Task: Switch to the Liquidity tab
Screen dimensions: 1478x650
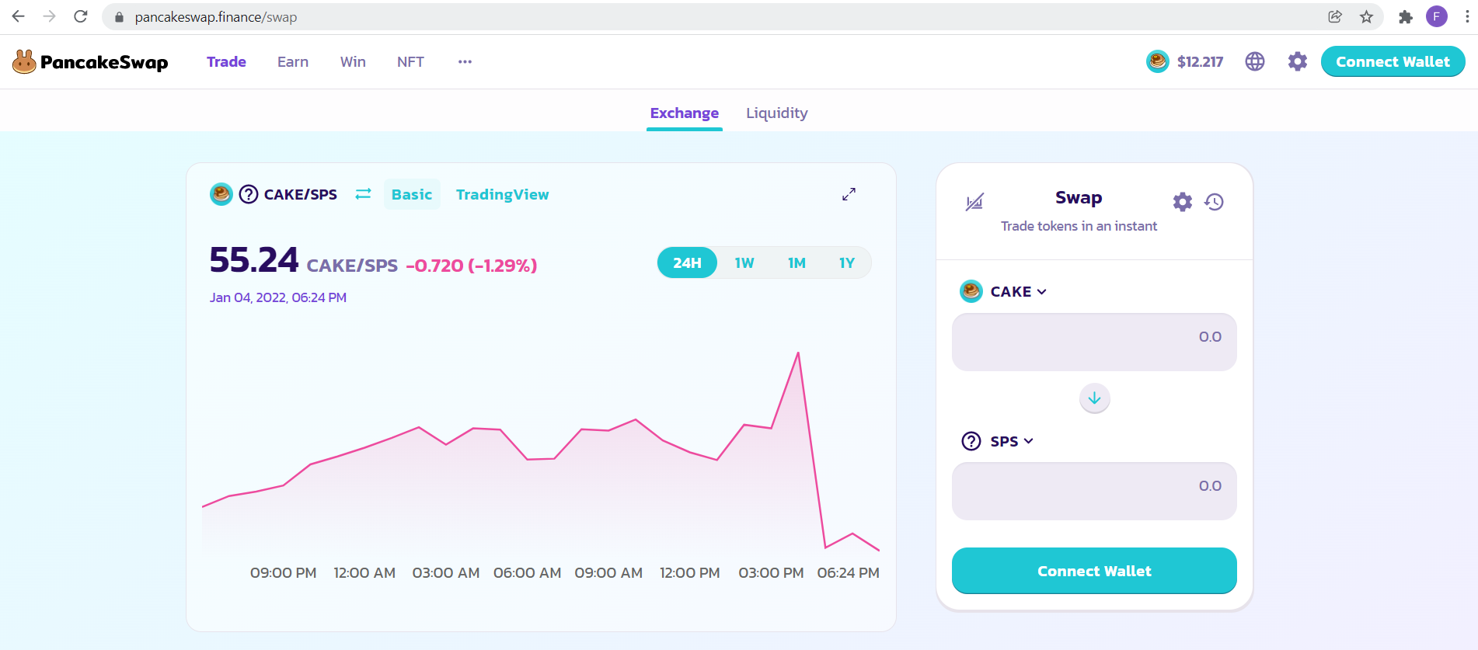Action: point(777,113)
